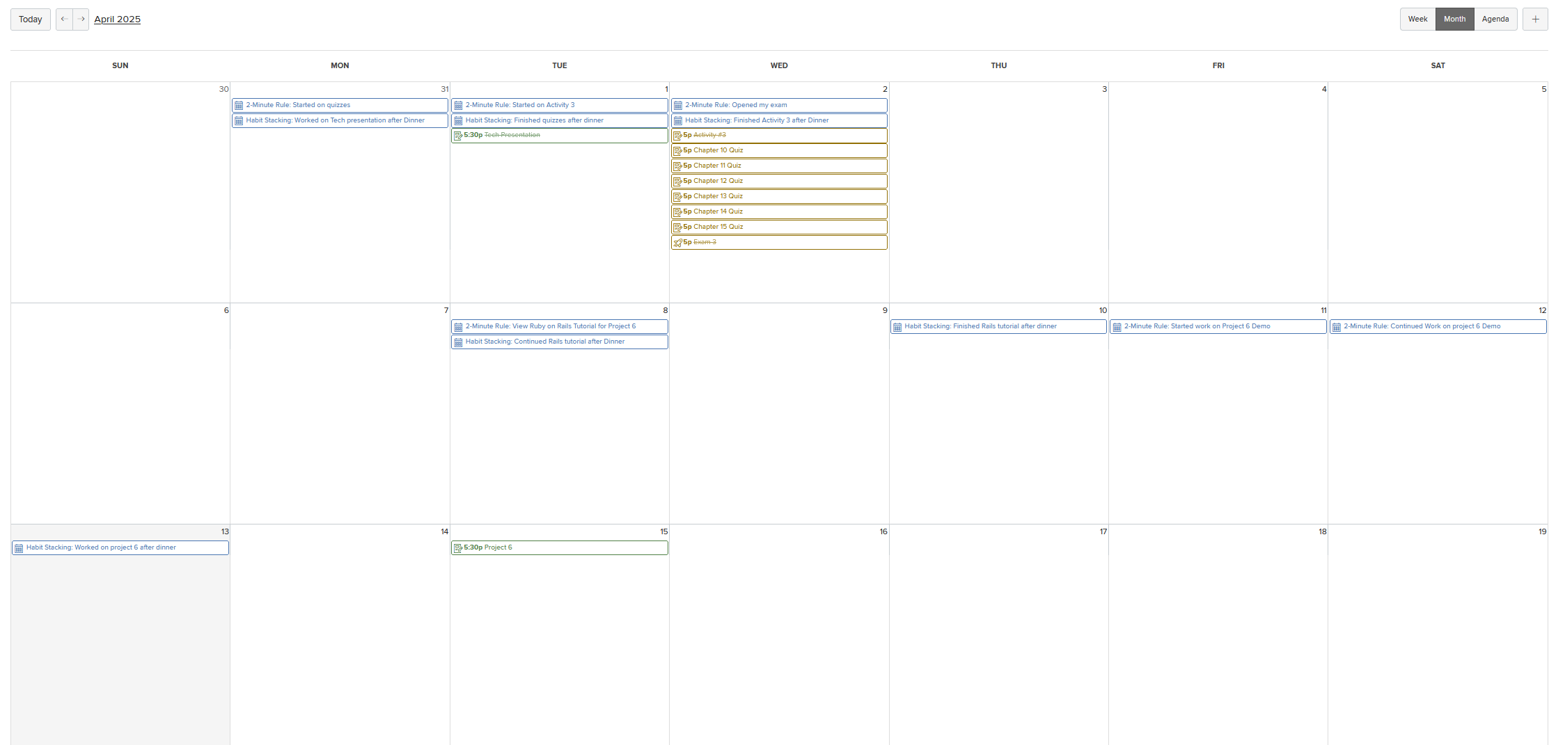Switch to Agenda view
The image size is (1549, 745).
(x=1496, y=19)
